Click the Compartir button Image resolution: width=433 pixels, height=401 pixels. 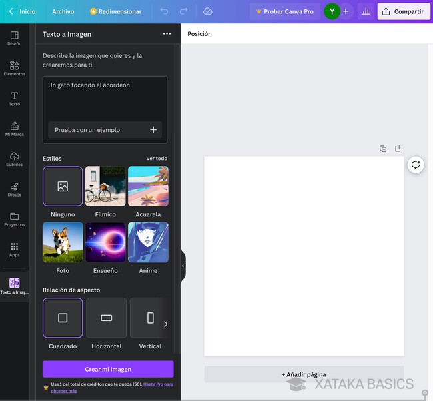coord(403,11)
